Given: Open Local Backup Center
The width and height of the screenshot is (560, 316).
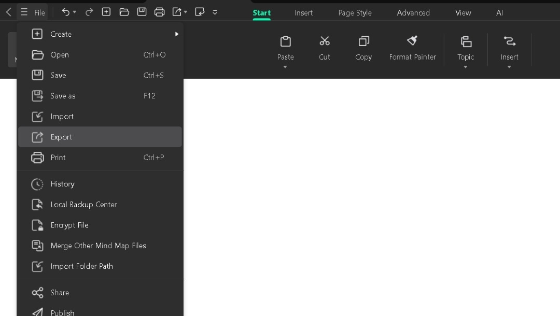Looking at the screenshot, I should pos(100,205).
